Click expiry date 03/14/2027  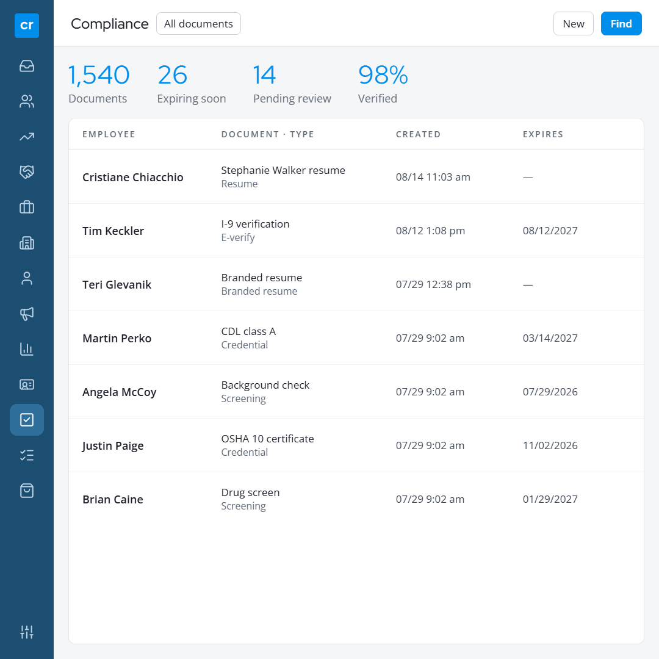(x=550, y=338)
